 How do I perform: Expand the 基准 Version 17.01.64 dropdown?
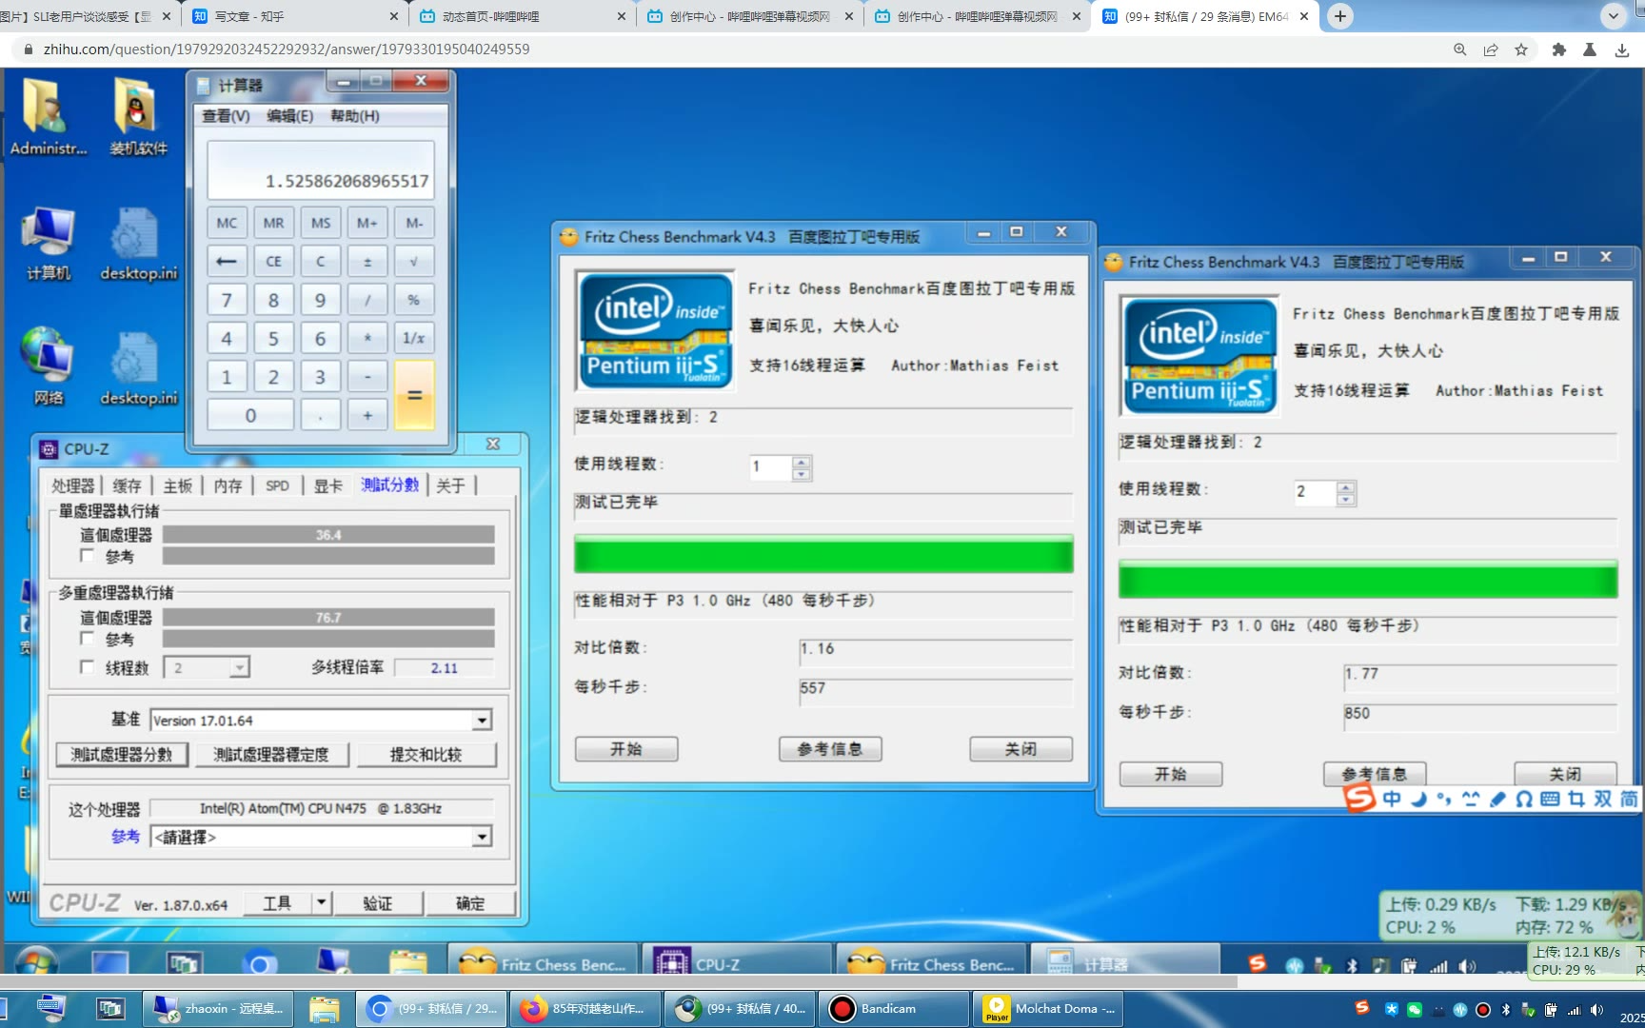(482, 721)
